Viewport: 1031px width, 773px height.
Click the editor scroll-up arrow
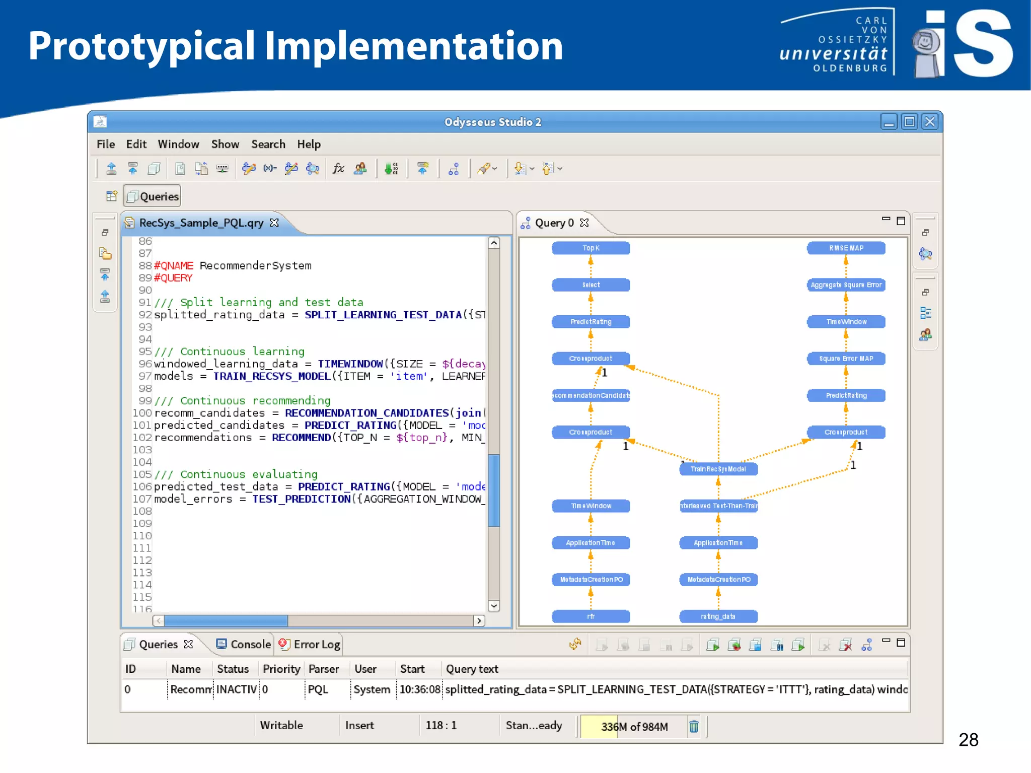[x=494, y=243]
